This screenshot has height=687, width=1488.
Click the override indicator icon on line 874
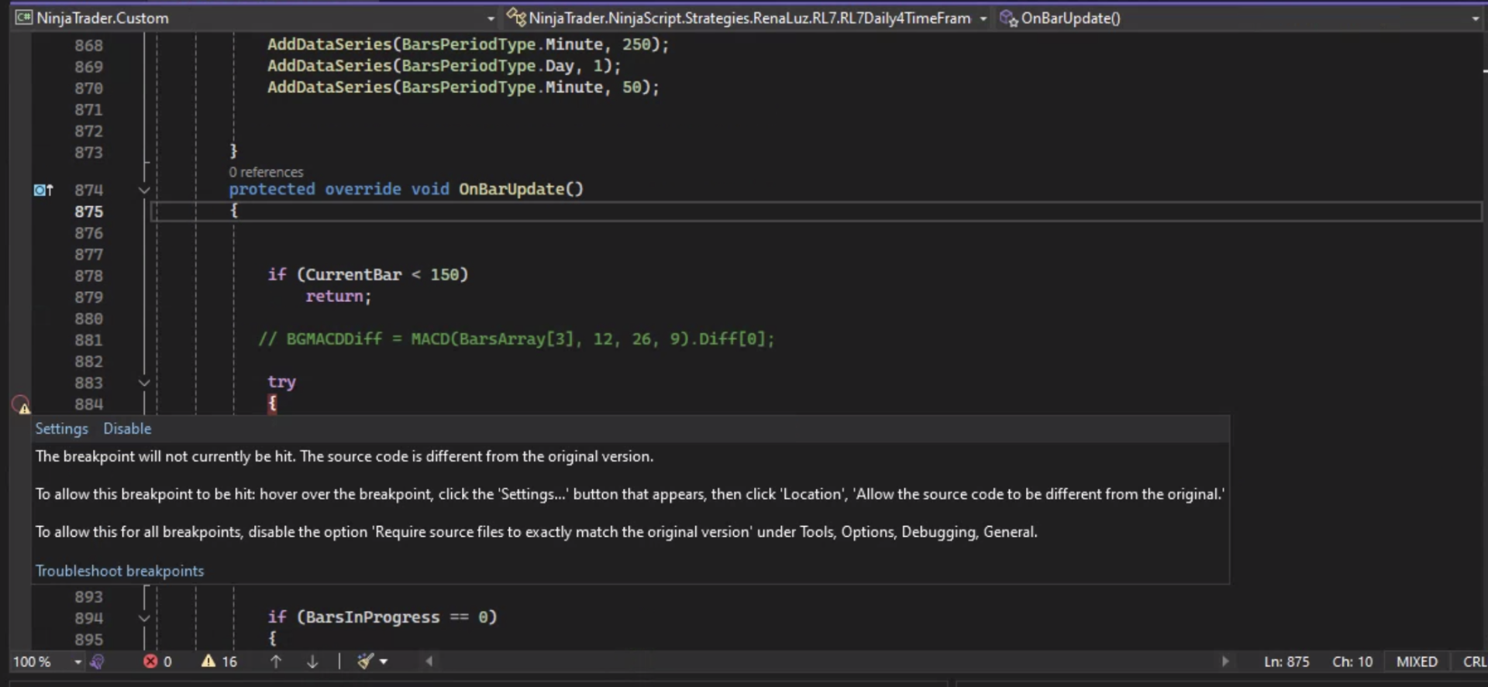pyautogui.click(x=43, y=190)
